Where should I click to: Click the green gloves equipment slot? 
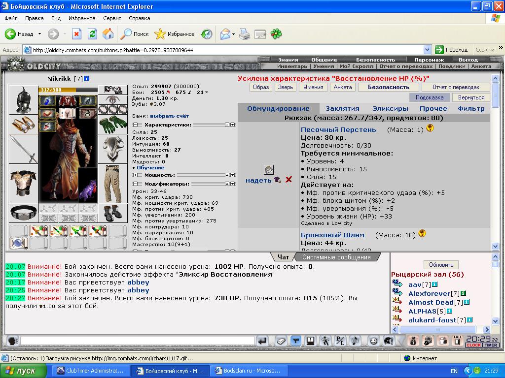pos(113,125)
